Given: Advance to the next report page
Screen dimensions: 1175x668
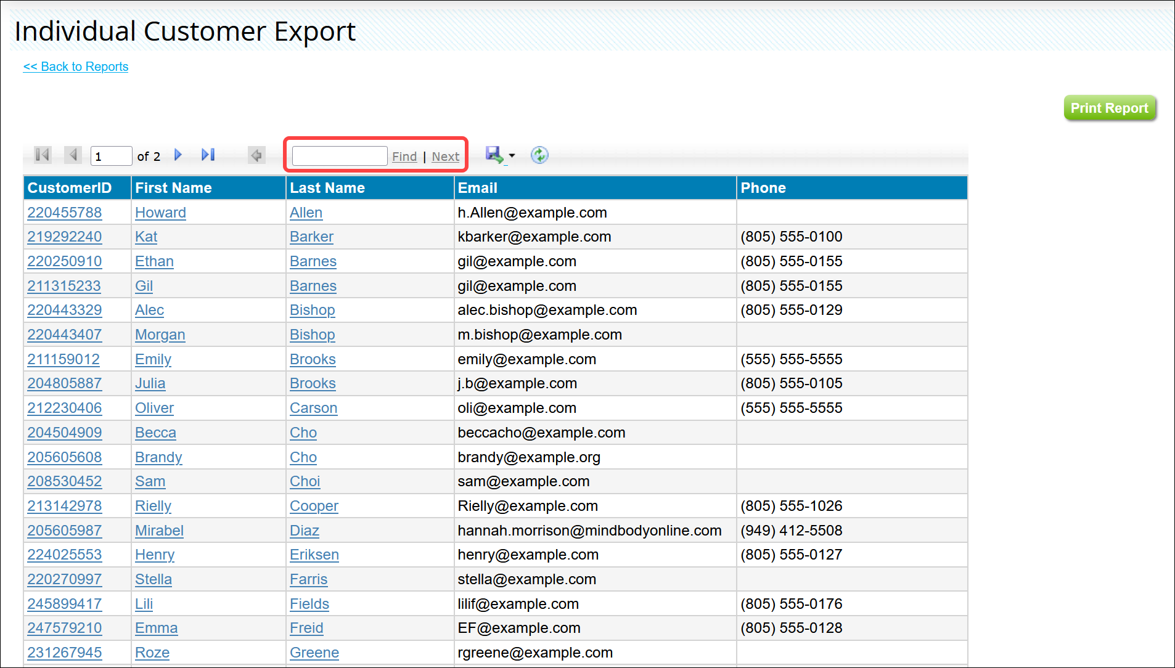Looking at the screenshot, I should click(x=178, y=155).
